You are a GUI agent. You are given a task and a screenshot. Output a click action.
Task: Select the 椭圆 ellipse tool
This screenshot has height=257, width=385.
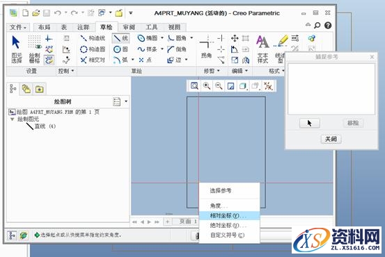[148, 38]
